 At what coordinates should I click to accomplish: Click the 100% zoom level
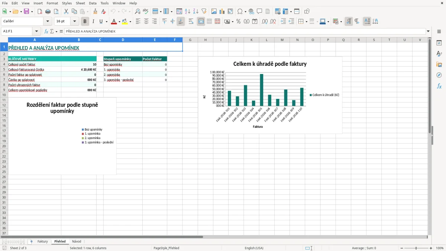click(x=440, y=248)
